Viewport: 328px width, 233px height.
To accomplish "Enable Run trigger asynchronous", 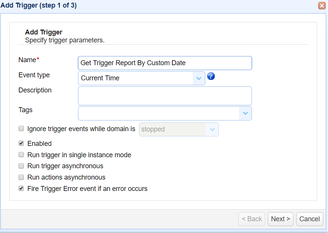I will coord(21,166).
